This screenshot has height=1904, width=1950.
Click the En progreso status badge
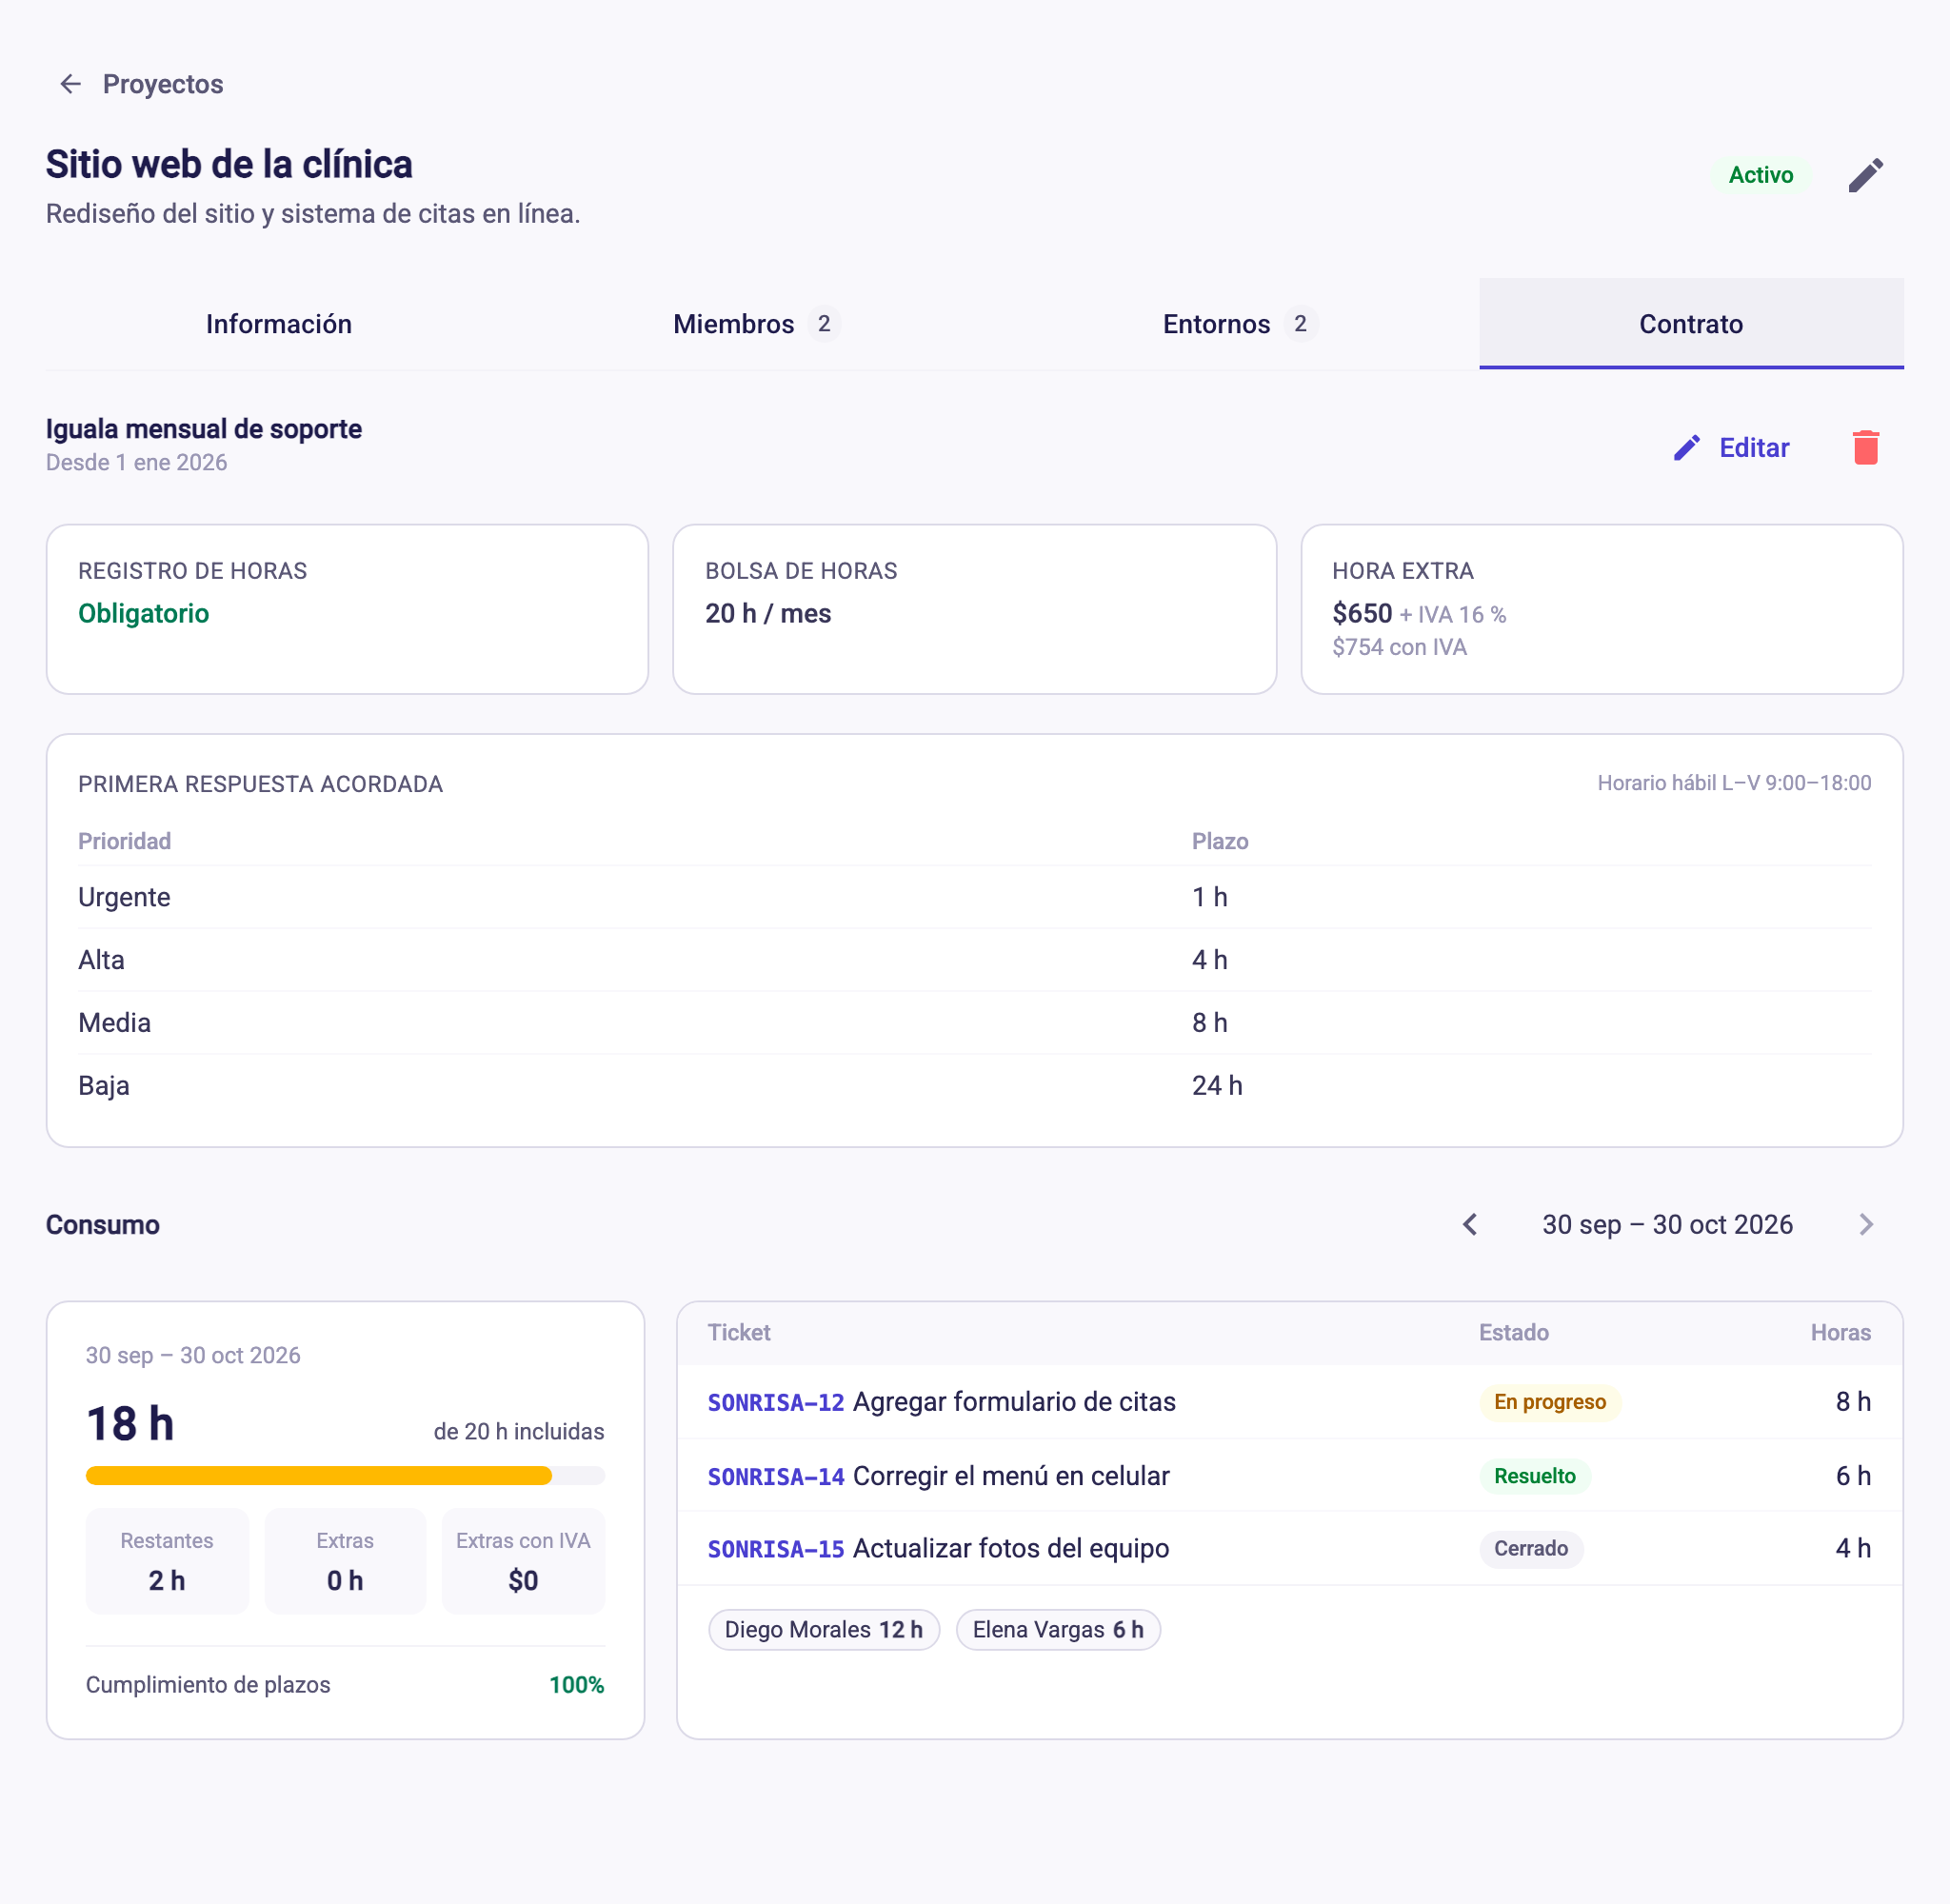point(1550,1402)
